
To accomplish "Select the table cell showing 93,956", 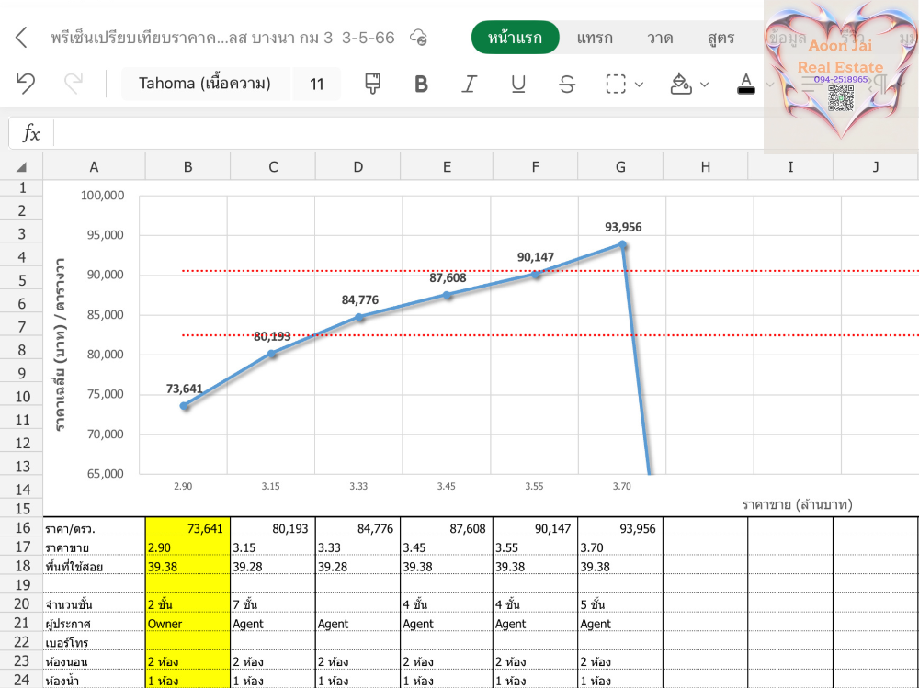I will pyautogui.click(x=620, y=528).
